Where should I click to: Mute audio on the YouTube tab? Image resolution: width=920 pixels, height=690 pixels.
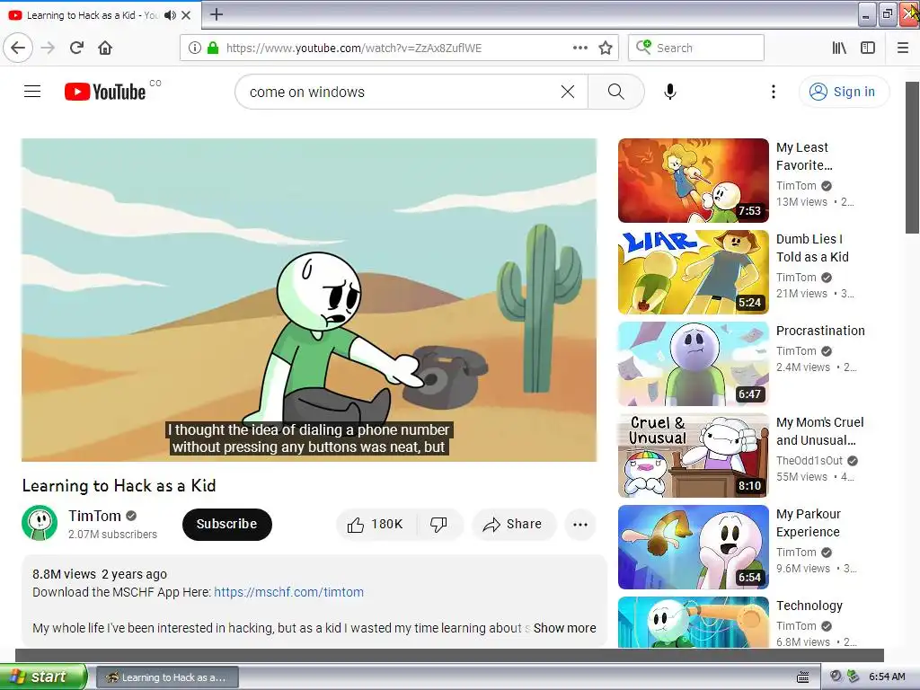click(170, 15)
